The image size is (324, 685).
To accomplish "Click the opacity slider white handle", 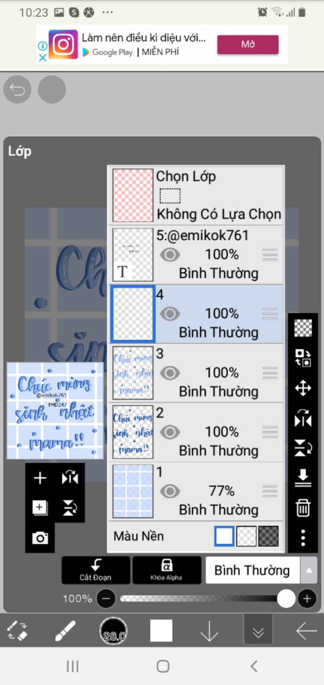I will coord(286,599).
